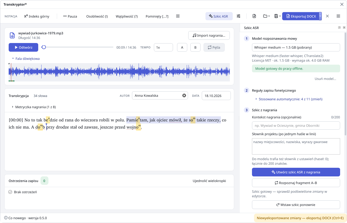347x223 pixels.
Task: Open the folder dropdown in toolbar
Action: (266, 16)
